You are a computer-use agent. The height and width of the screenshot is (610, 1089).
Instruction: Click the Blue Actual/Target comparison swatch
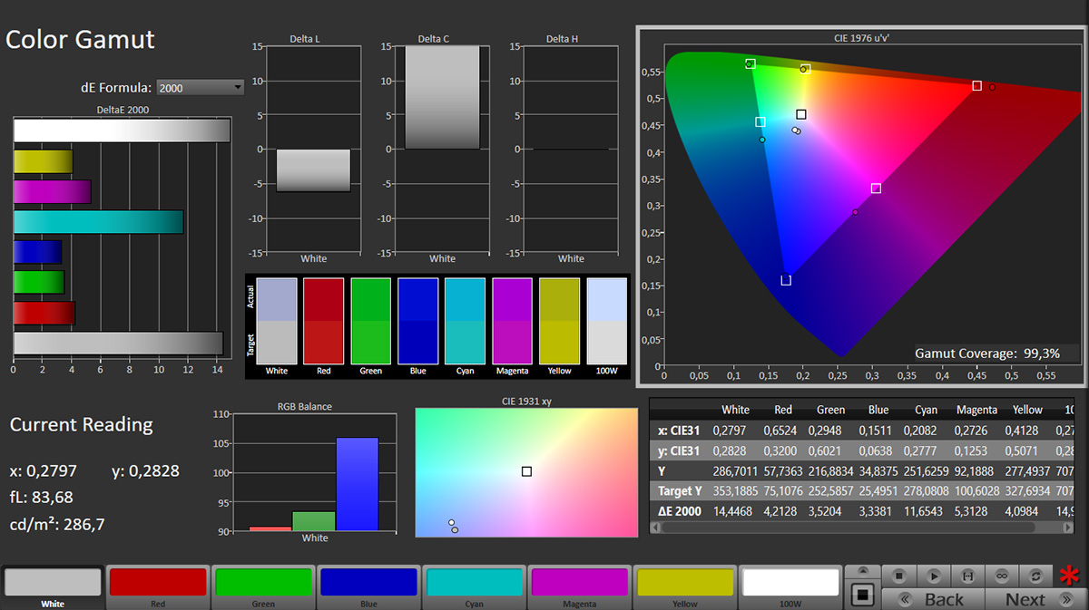[417, 321]
